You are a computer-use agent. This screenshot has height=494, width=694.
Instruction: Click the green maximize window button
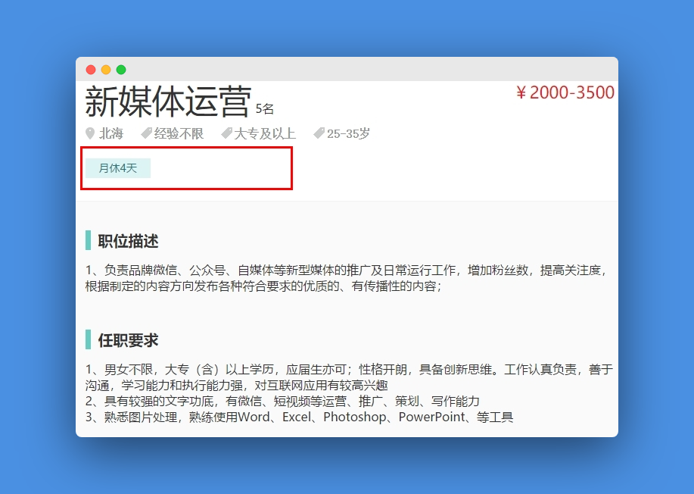point(121,70)
